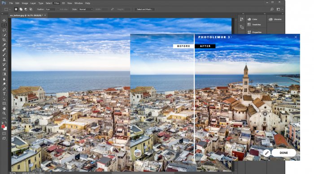Open the Filter menu

coord(57,3)
